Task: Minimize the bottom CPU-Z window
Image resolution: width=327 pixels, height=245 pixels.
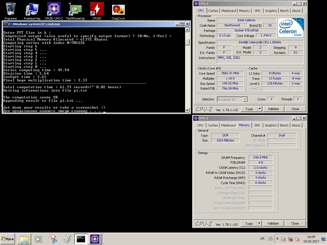Action: pyautogui.click(x=294, y=118)
